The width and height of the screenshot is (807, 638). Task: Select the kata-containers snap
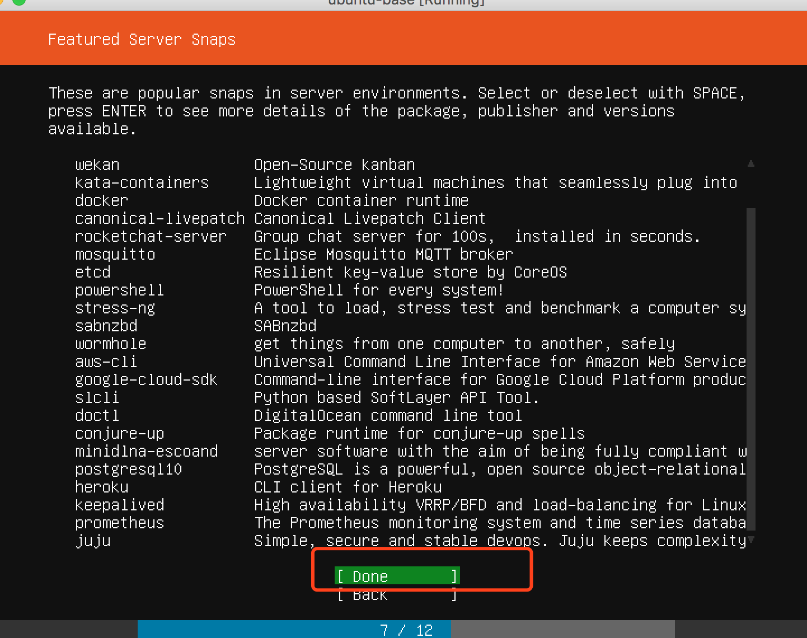[x=410, y=182]
